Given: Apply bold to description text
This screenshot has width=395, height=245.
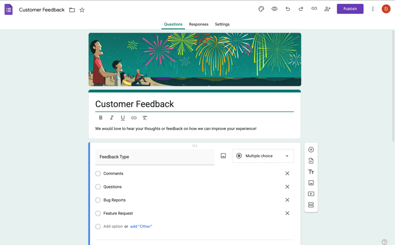Looking at the screenshot, I should point(101,118).
